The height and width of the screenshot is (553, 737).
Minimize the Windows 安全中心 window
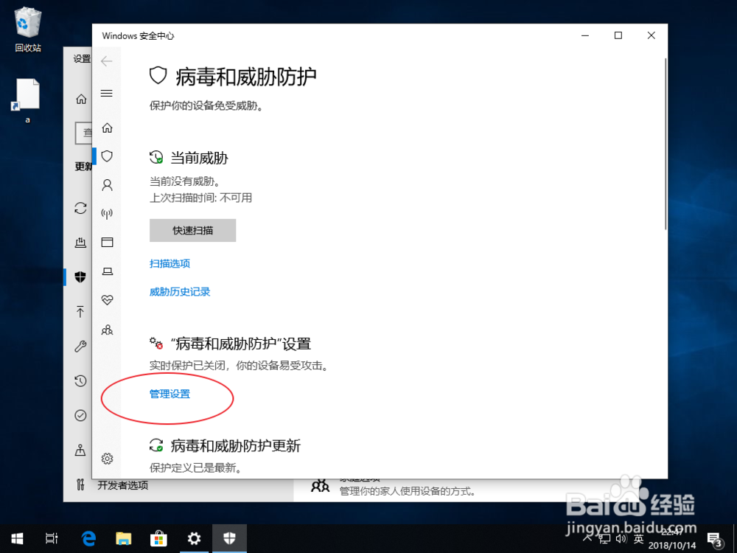tap(585, 35)
